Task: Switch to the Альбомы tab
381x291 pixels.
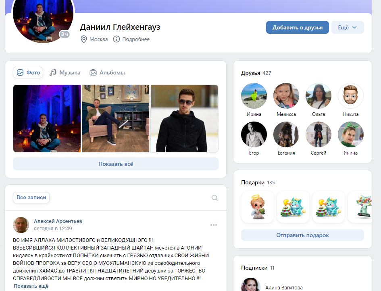Action: [107, 73]
